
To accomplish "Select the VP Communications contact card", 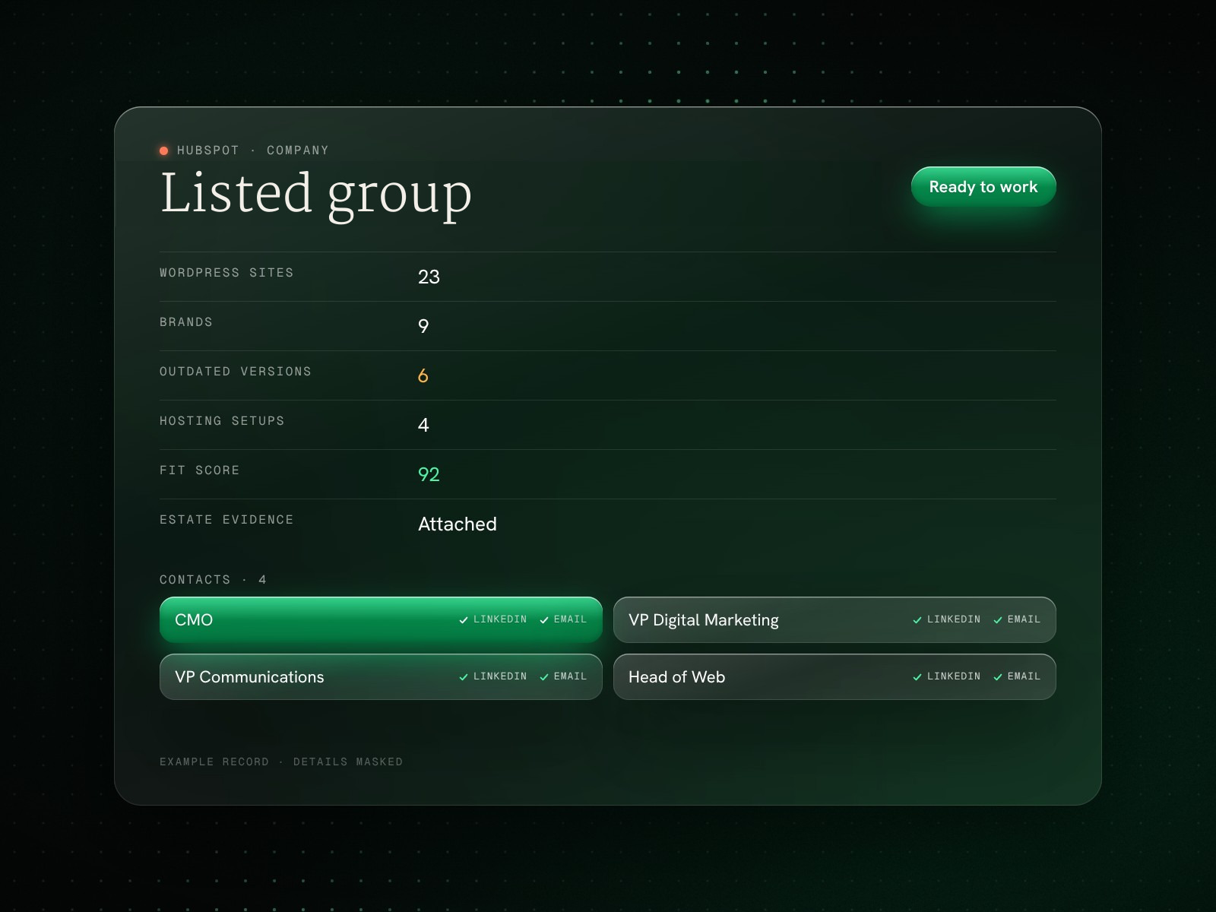I will tap(381, 676).
